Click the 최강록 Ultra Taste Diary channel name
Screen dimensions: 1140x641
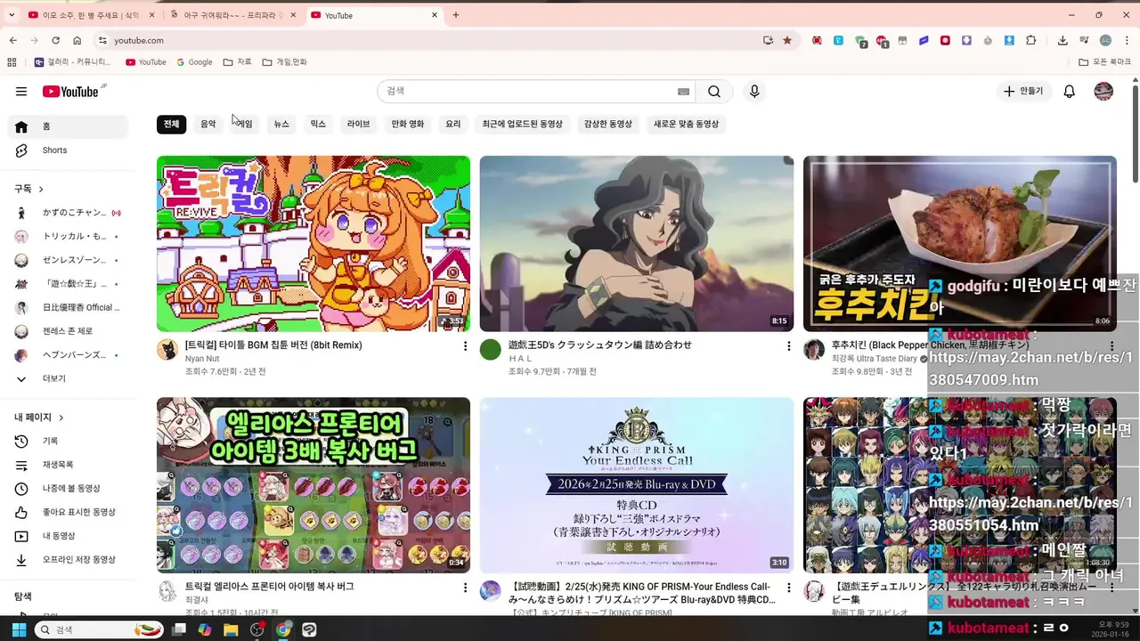874,359
